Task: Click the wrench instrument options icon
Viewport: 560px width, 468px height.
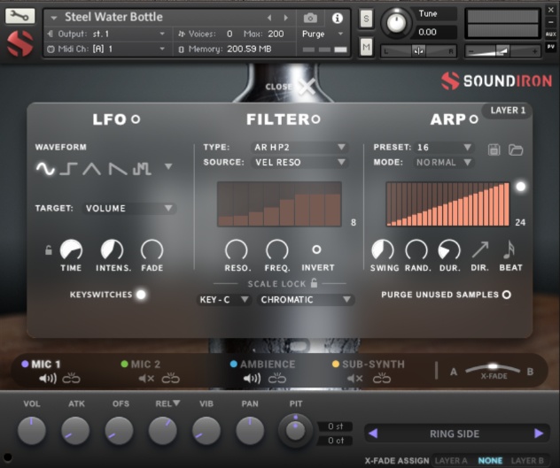Action: pos(20,17)
